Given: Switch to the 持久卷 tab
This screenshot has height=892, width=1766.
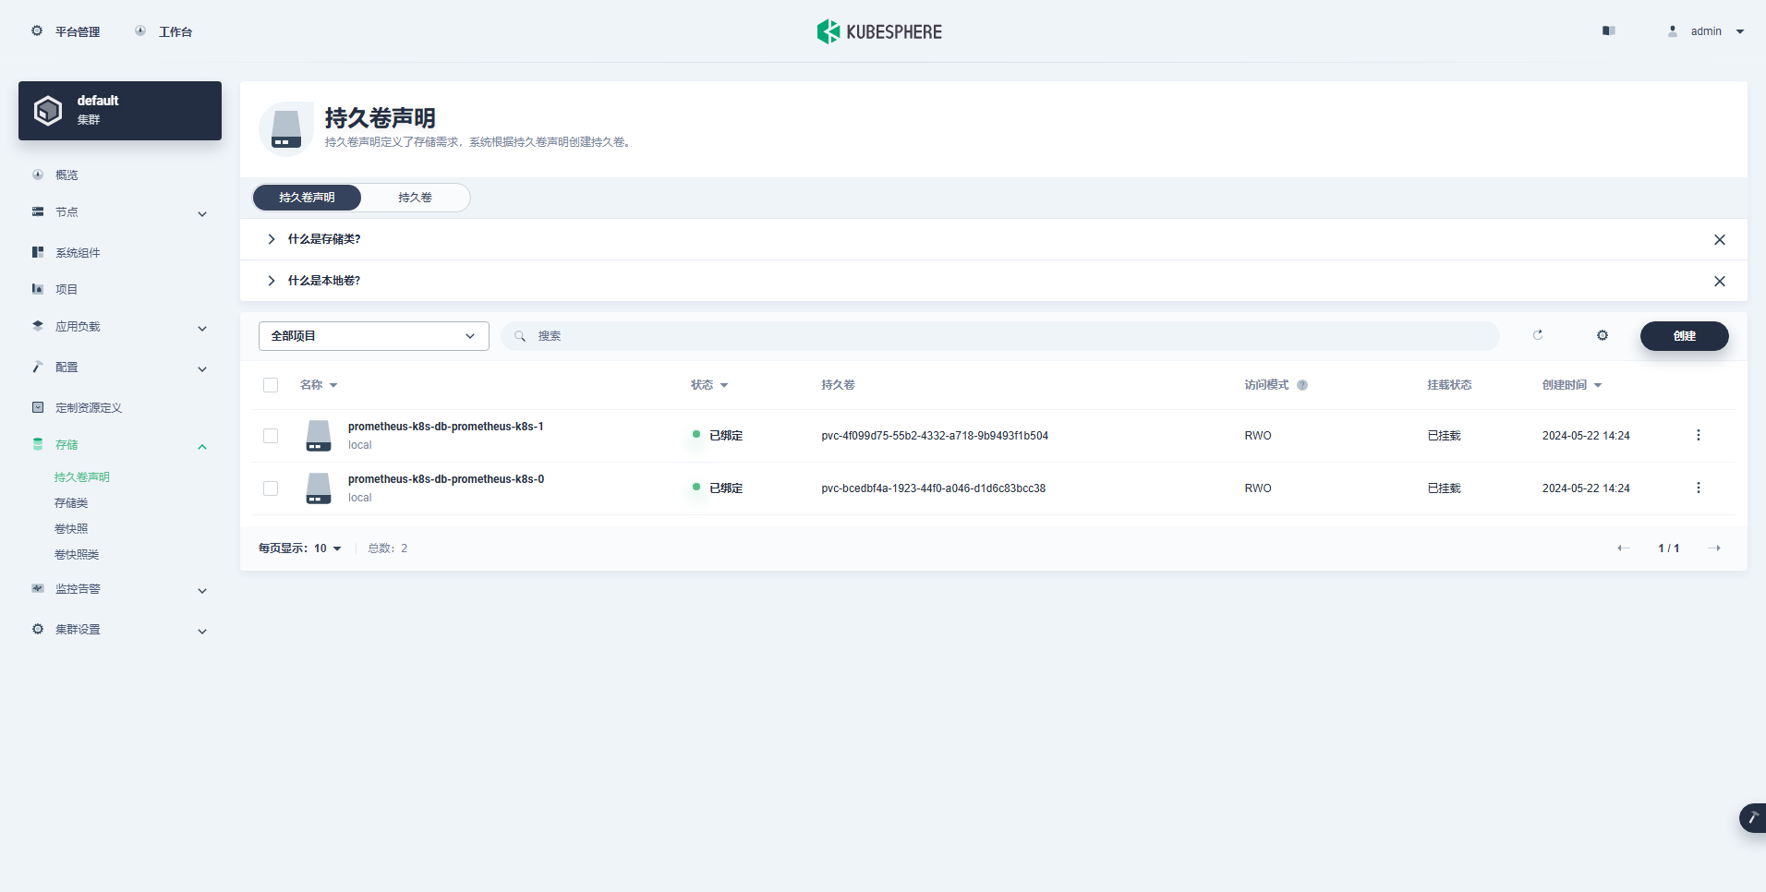Looking at the screenshot, I should click(416, 198).
